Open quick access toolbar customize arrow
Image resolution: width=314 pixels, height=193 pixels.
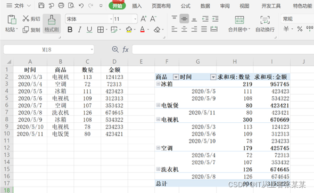(x=101, y=6)
